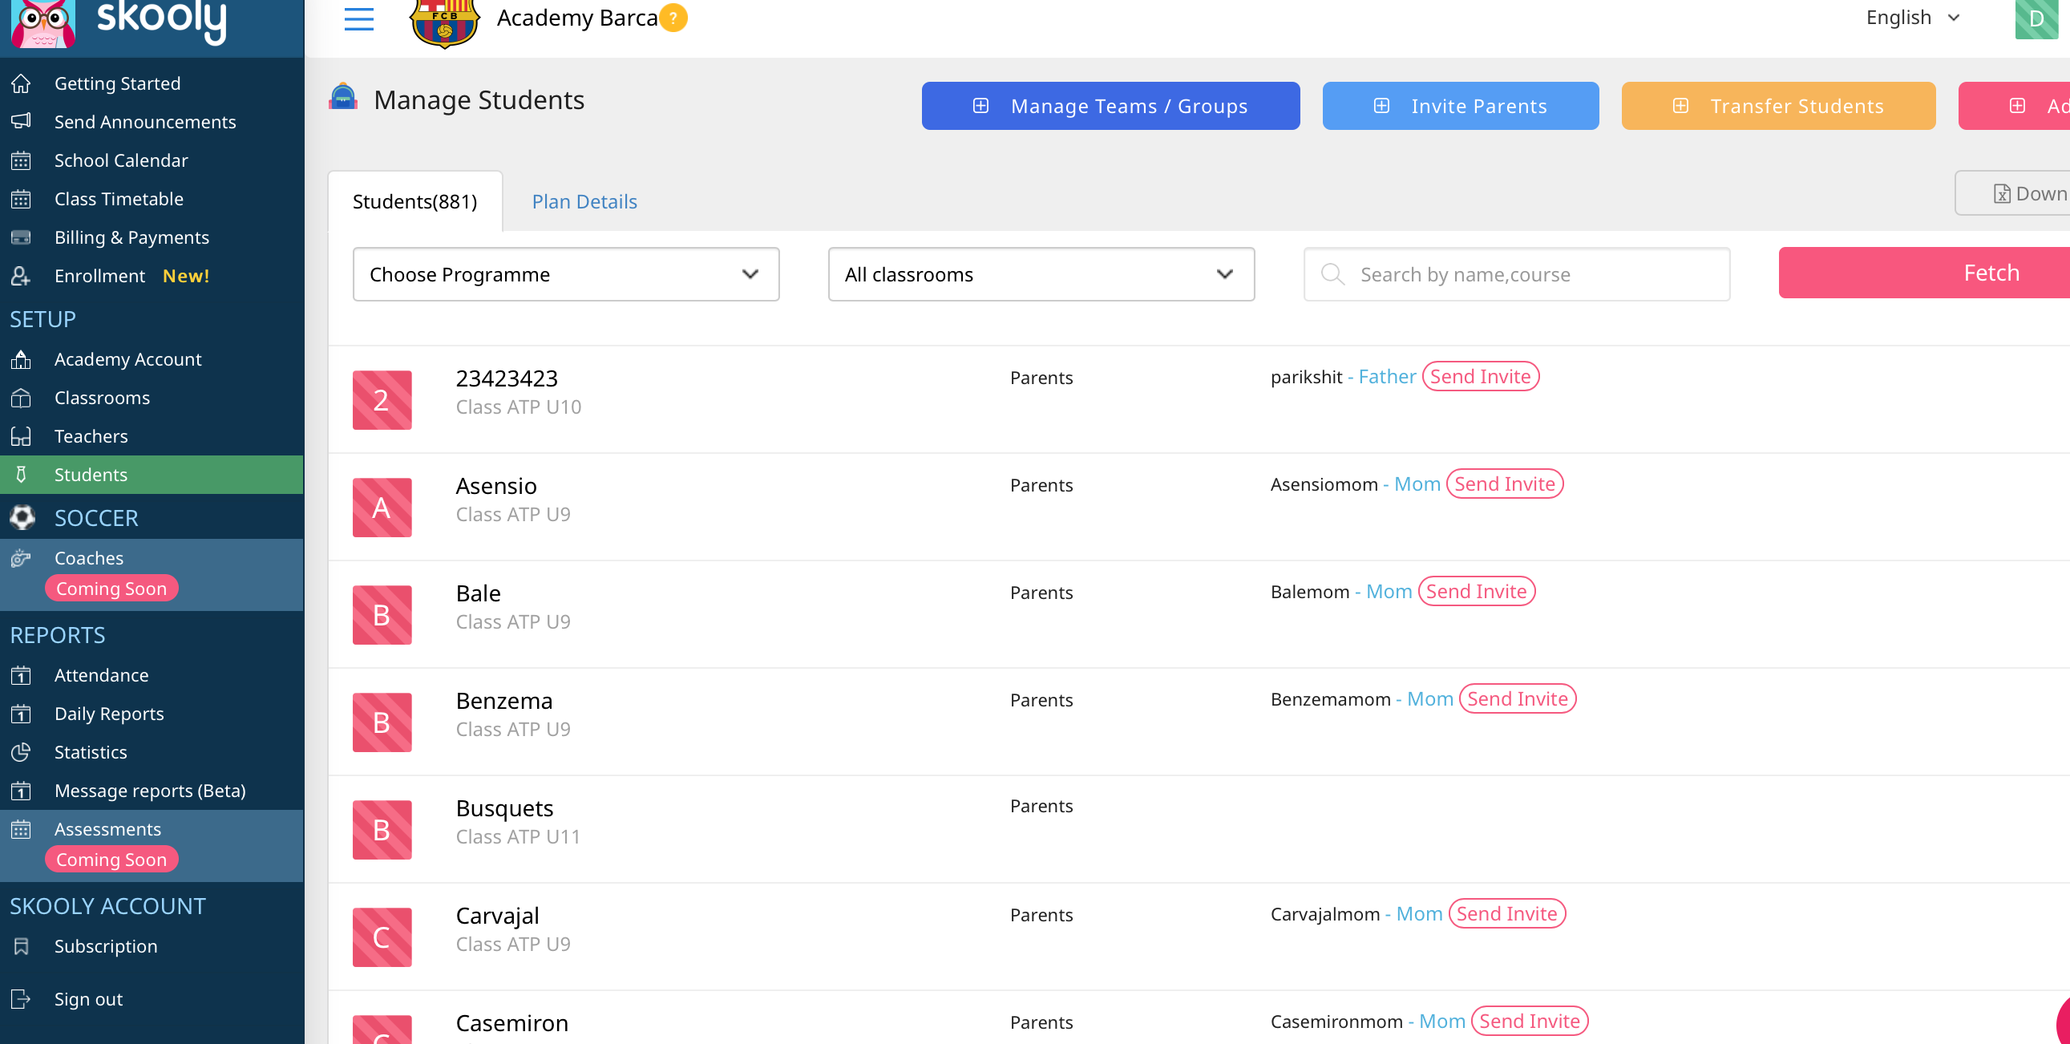
Task: Click the FC Barcelona academy logo
Action: 444,22
